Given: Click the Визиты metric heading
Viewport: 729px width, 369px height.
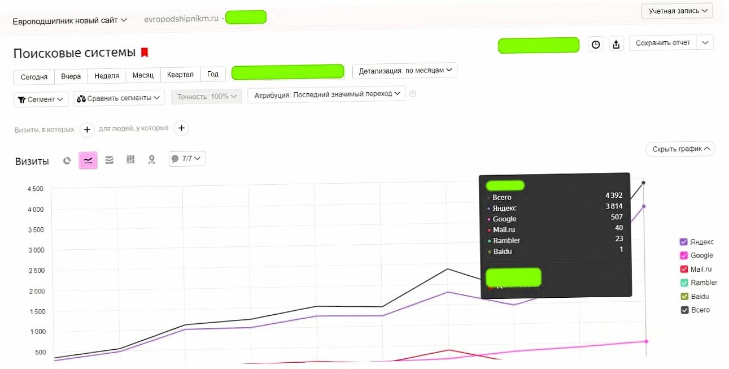Looking at the screenshot, I should coord(32,161).
